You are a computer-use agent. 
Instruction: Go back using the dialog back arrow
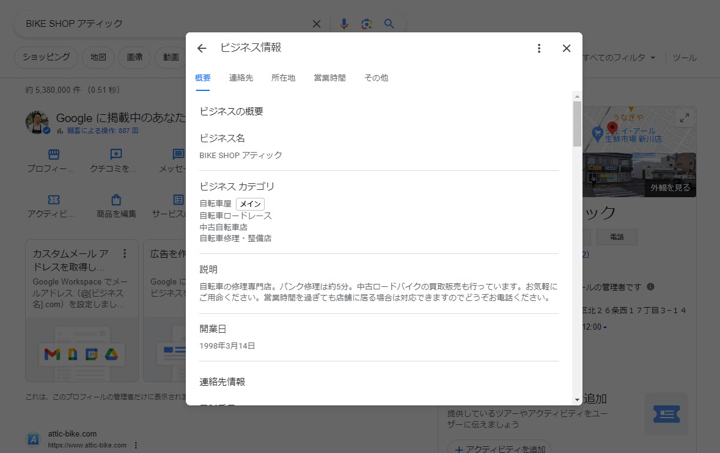[x=202, y=48]
